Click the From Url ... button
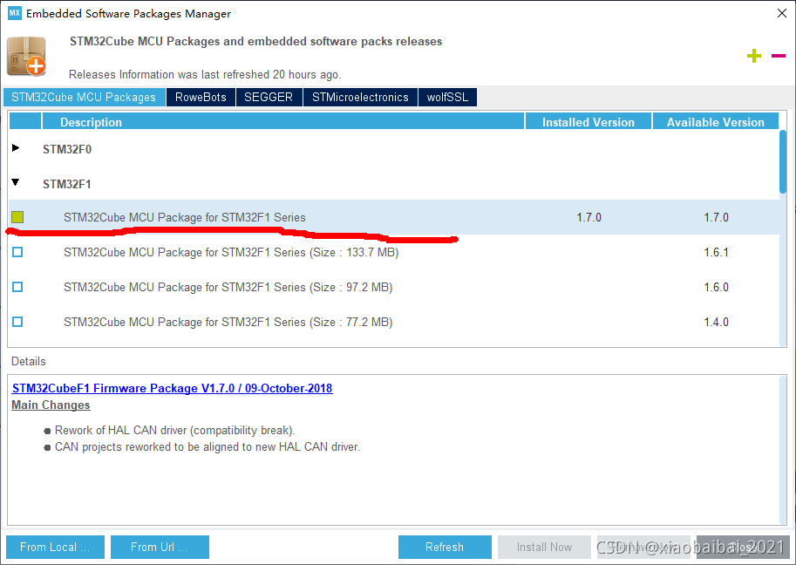This screenshot has height=565, width=796. [160, 548]
